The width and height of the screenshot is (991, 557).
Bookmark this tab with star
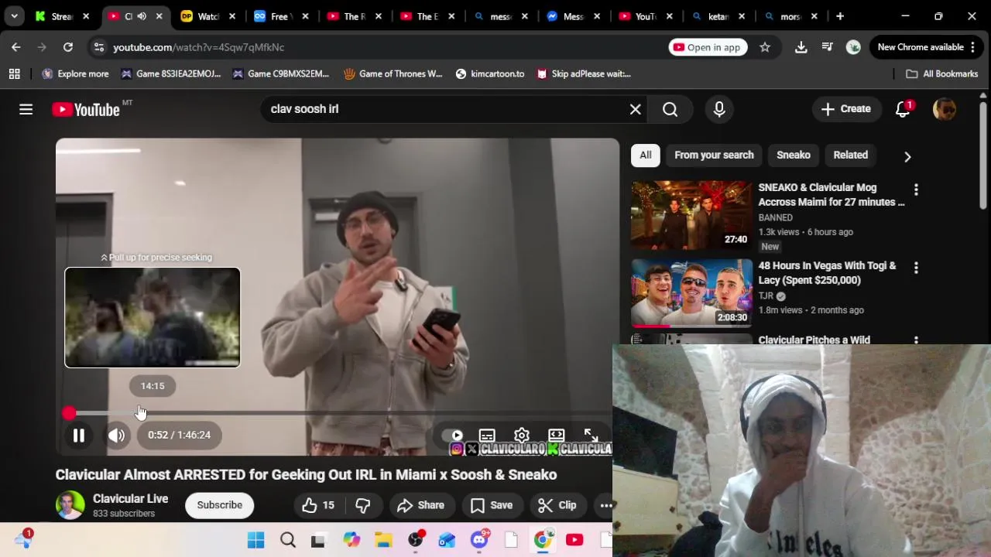765,47
